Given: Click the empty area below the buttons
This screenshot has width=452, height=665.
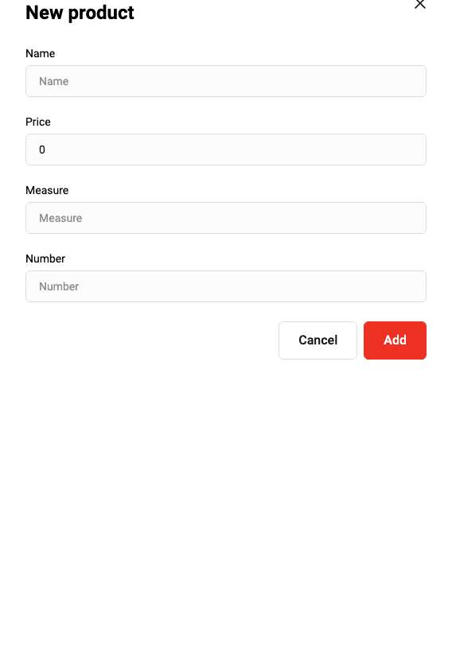Looking at the screenshot, I should click(x=226, y=509).
